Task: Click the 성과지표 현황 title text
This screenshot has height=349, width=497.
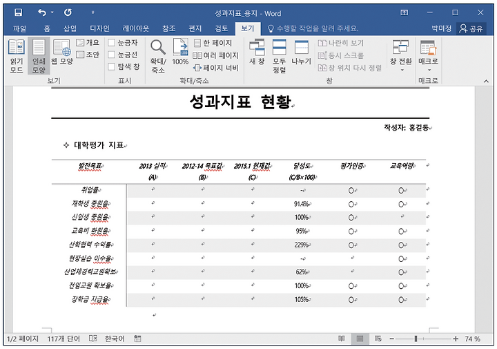Action: 240,102
